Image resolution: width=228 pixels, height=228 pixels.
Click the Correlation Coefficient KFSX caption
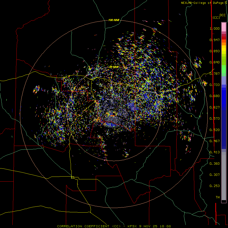114,226
